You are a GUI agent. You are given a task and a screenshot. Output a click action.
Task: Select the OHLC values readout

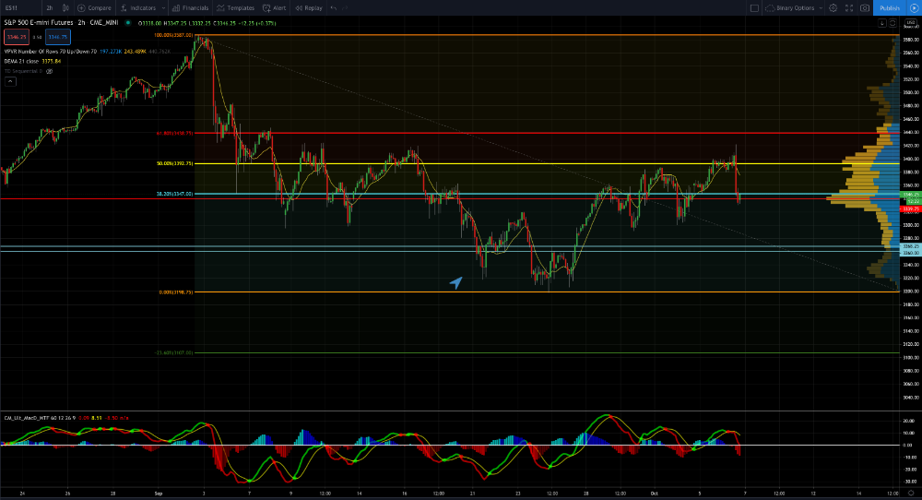click(207, 23)
